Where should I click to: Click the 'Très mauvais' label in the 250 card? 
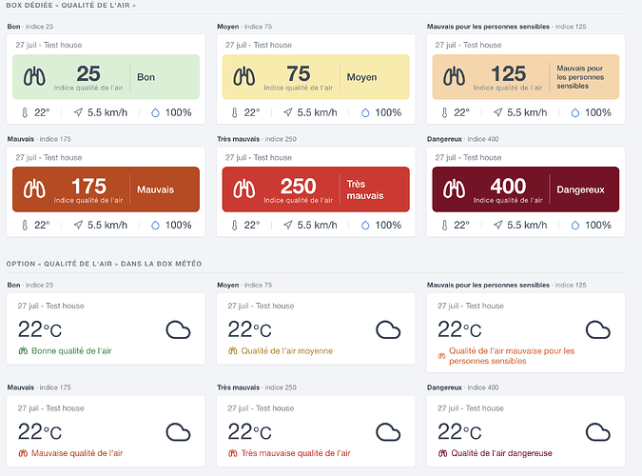[365, 189]
